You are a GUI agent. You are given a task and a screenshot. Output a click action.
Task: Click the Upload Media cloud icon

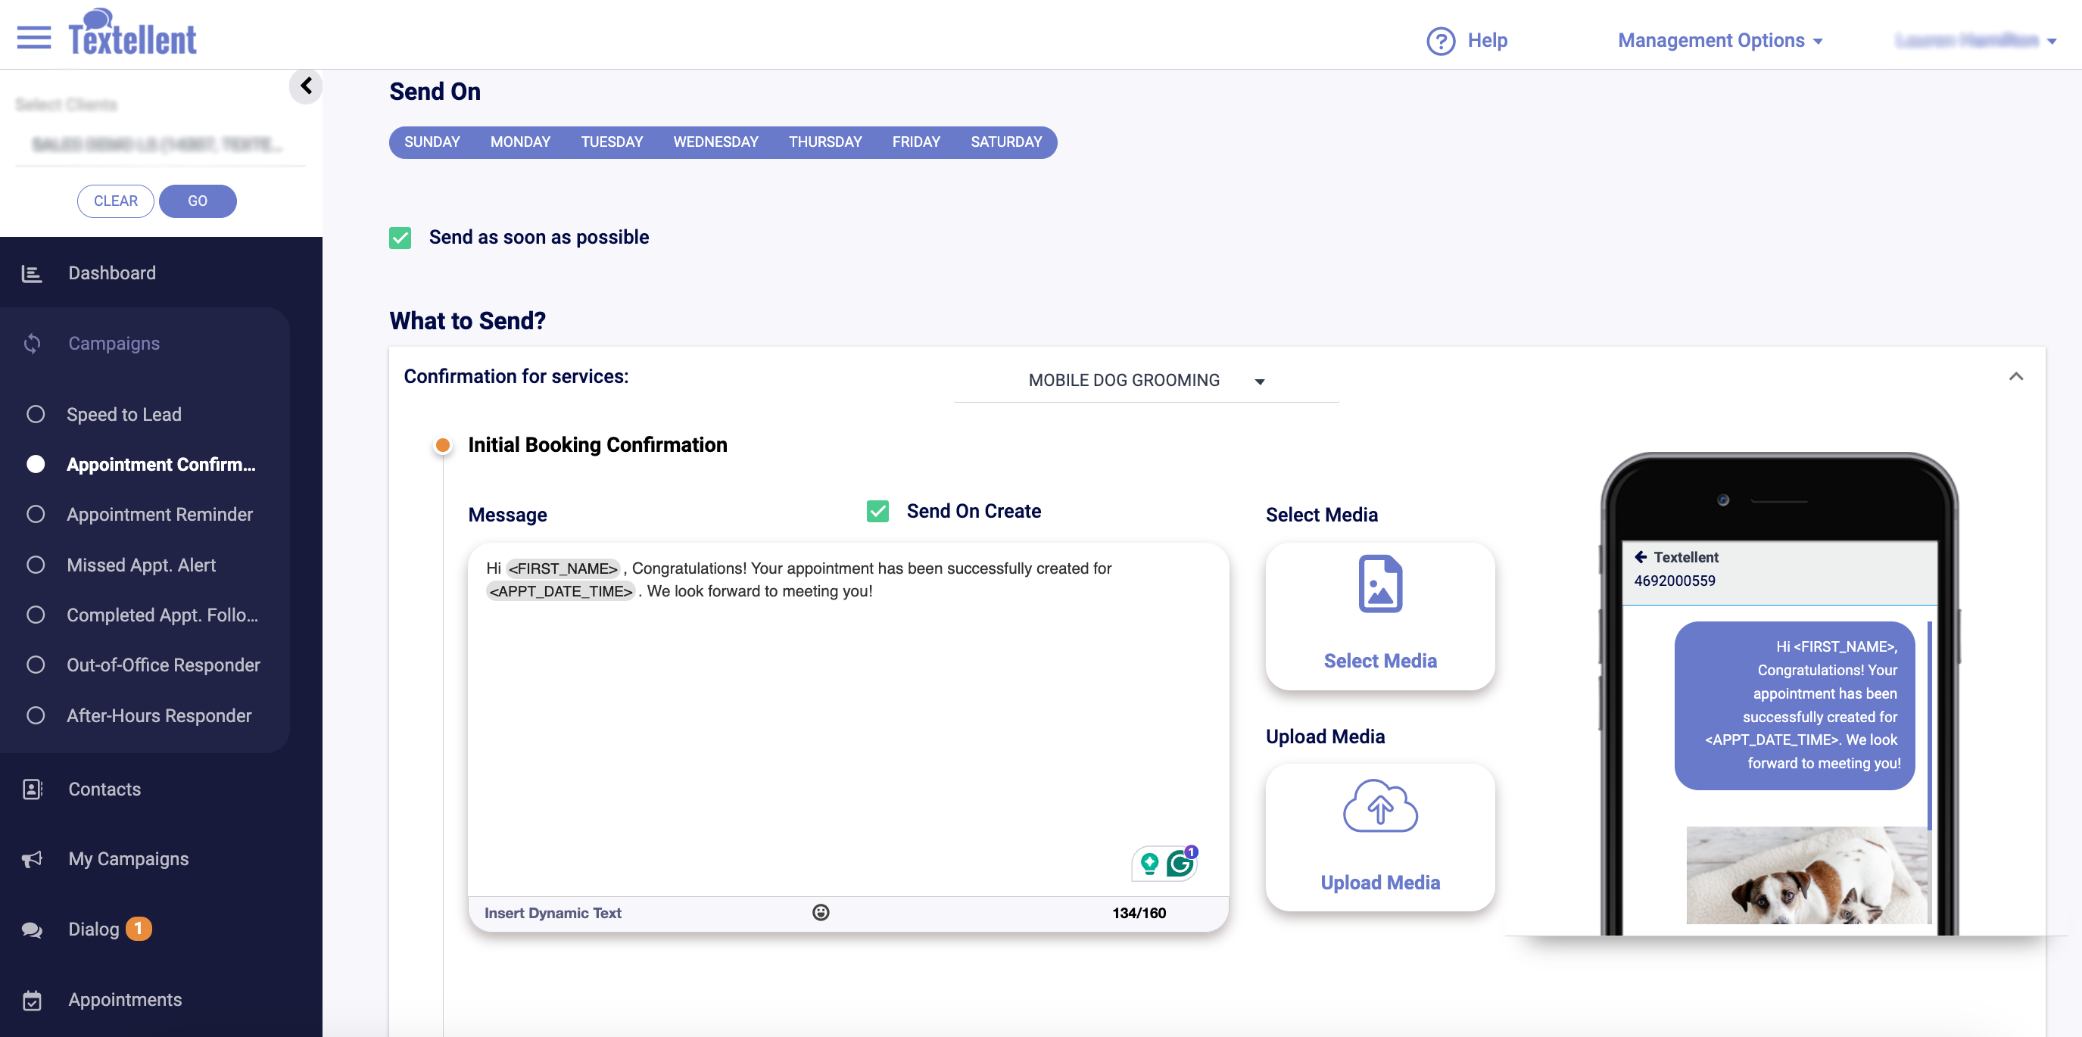click(1379, 806)
